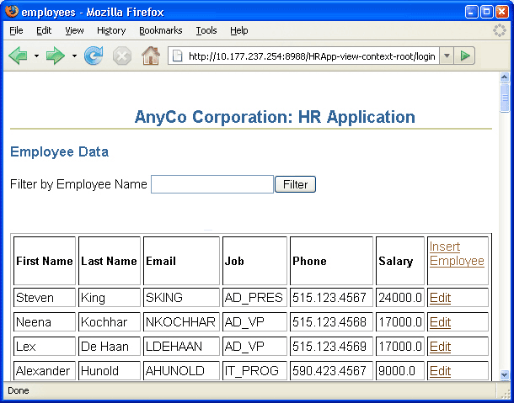Image resolution: width=514 pixels, height=403 pixels.
Task: Open the Back button history dropdown arrow
Action: pyautogui.click(x=36, y=56)
